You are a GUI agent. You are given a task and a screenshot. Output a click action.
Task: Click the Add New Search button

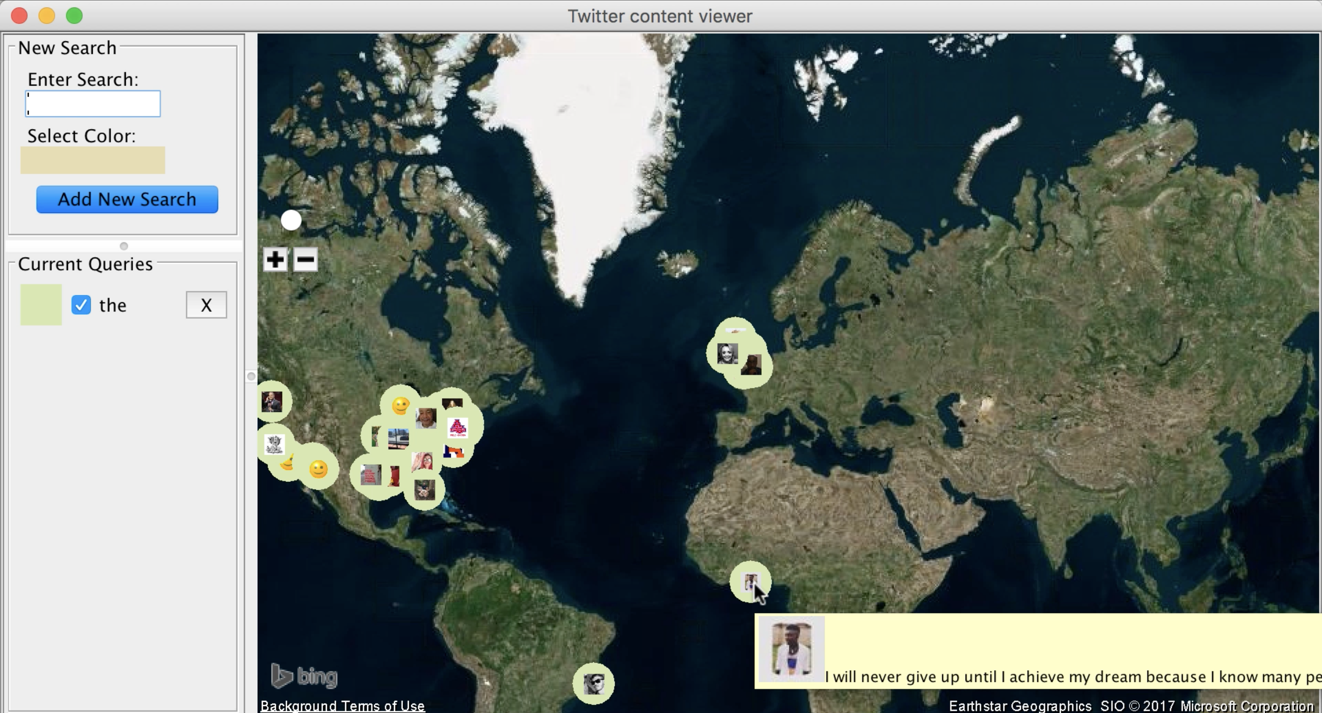(x=127, y=199)
